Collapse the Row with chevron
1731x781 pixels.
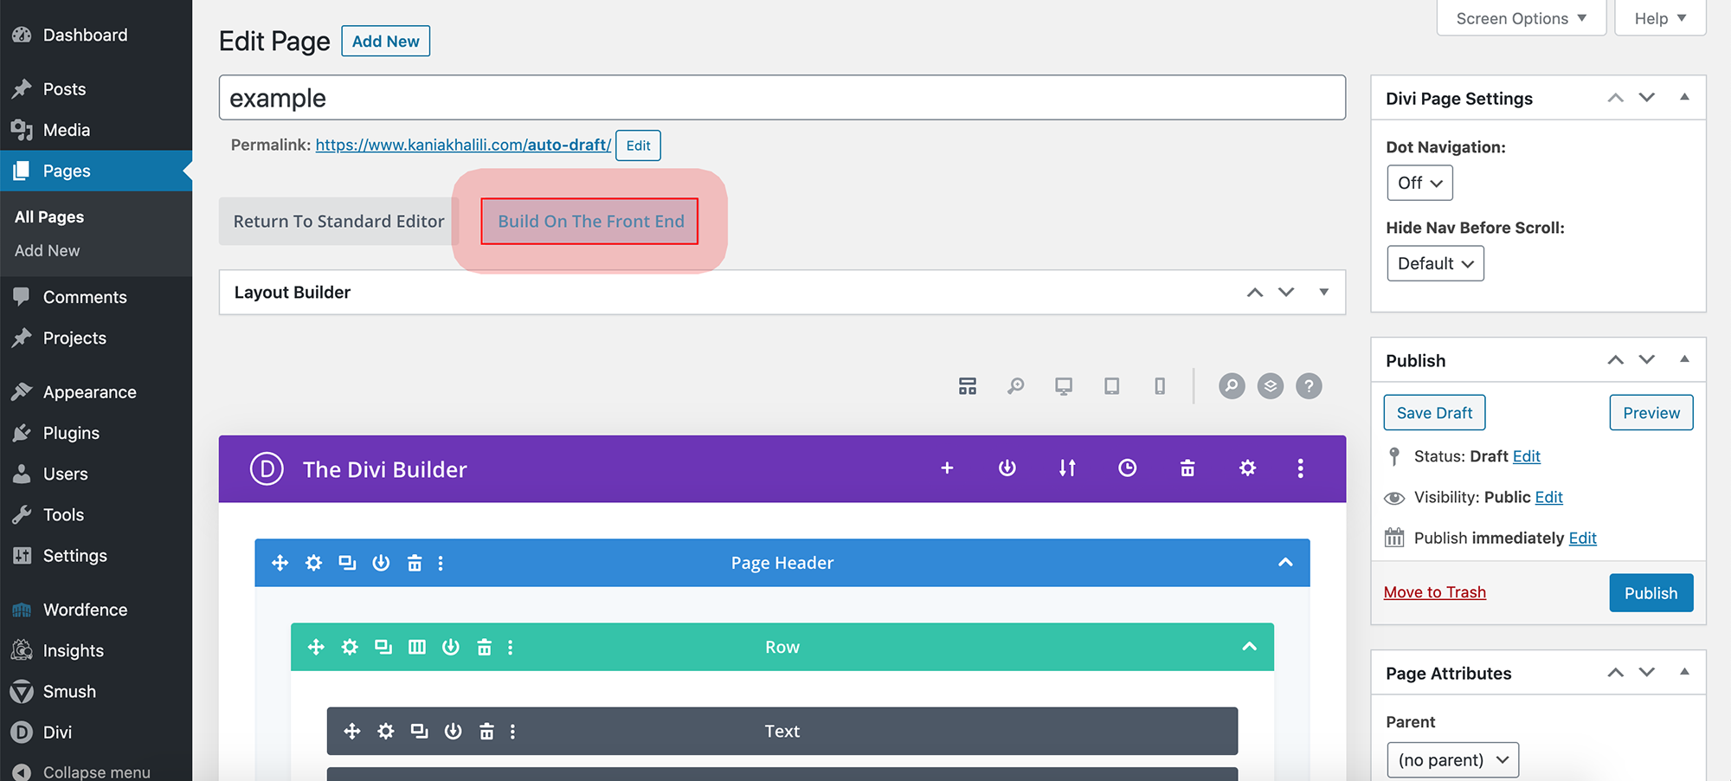pyautogui.click(x=1249, y=647)
